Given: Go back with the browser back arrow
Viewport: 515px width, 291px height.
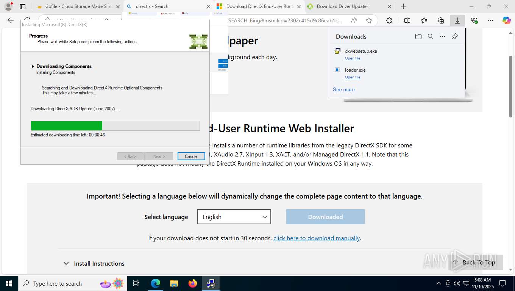Looking at the screenshot, I should coord(11,20).
